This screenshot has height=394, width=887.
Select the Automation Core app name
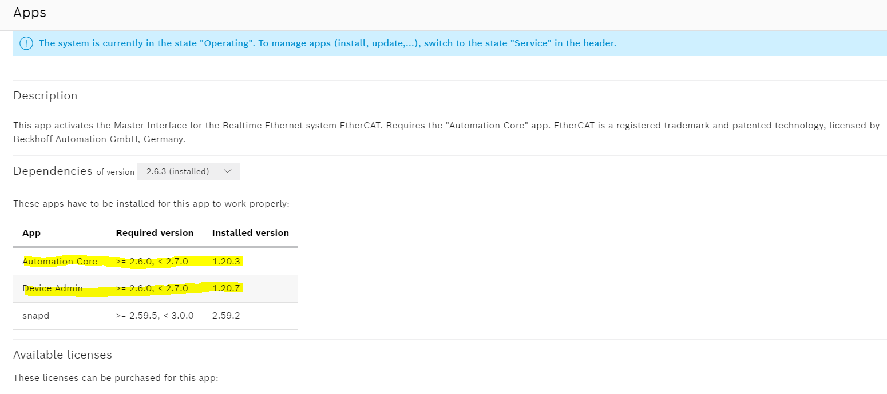tap(60, 262)
